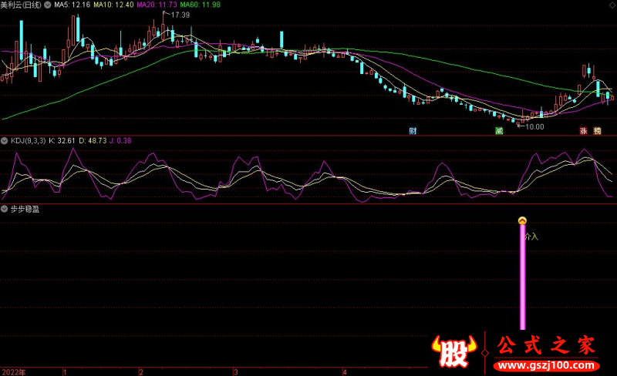Click the 美利云(日线) stock title
617x376 pixels.
point(22,5)
